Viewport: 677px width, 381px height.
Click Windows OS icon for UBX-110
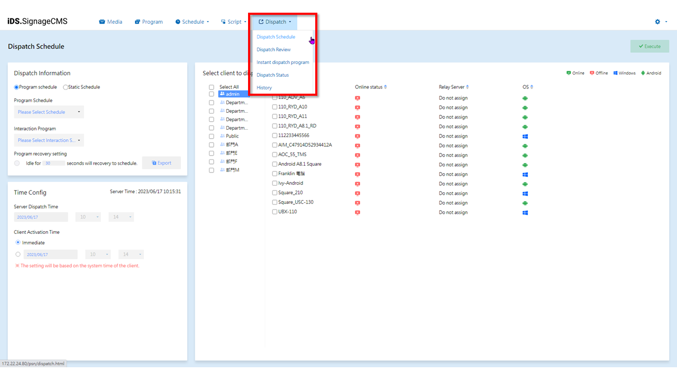[x=525, y=212]
